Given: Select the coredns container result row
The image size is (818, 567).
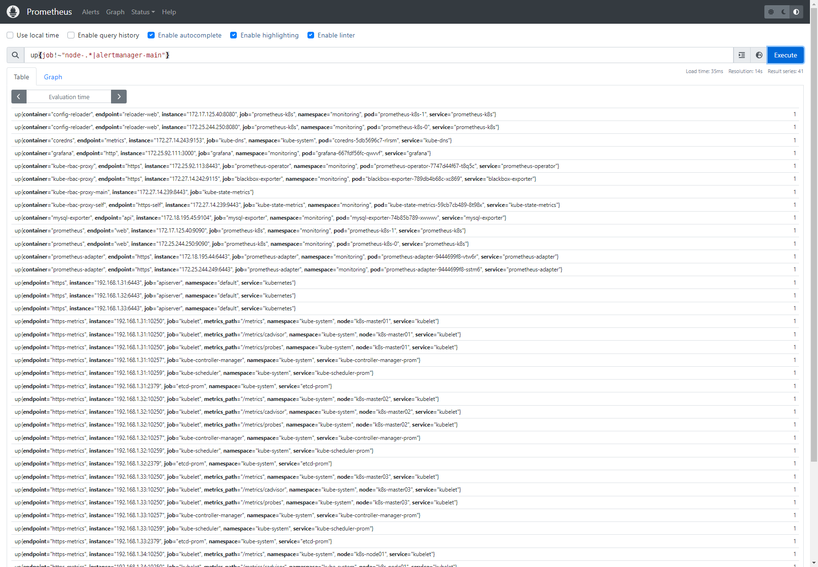Looking at the screenshot, I should (x=405, y=140).
